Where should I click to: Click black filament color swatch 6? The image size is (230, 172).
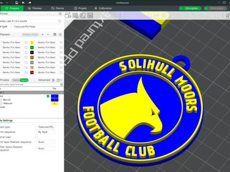point(32,53)
